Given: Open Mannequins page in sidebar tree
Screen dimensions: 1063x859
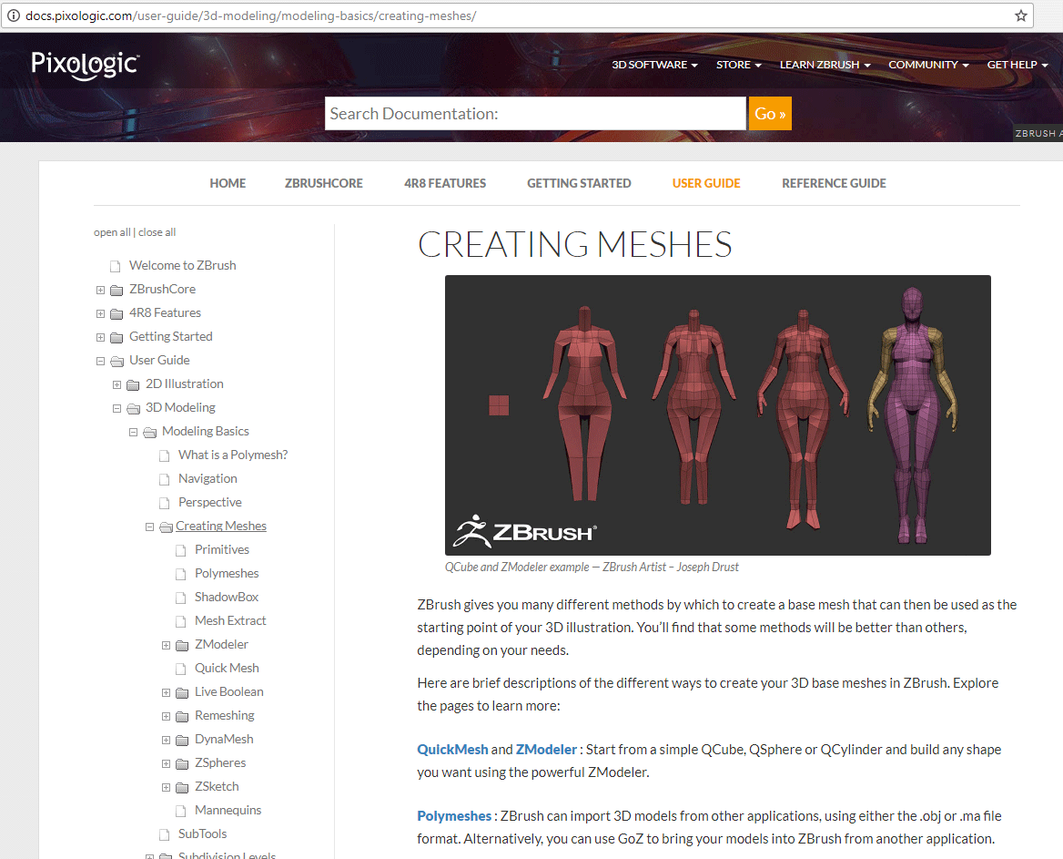Looking at the screenshot, I should pyautogui.click(x=228, y=810).
